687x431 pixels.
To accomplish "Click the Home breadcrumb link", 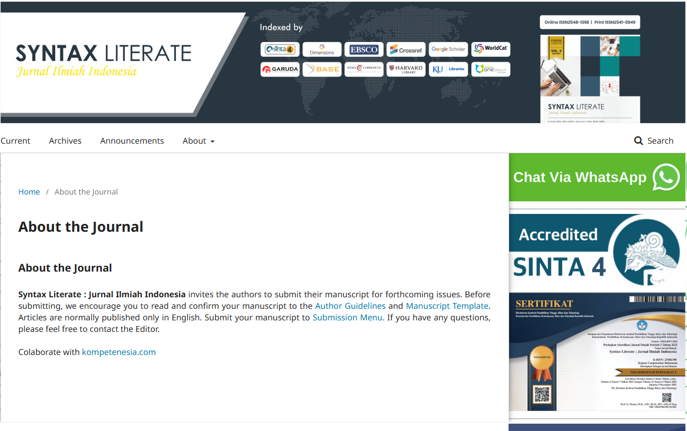I will click(29, 192).
